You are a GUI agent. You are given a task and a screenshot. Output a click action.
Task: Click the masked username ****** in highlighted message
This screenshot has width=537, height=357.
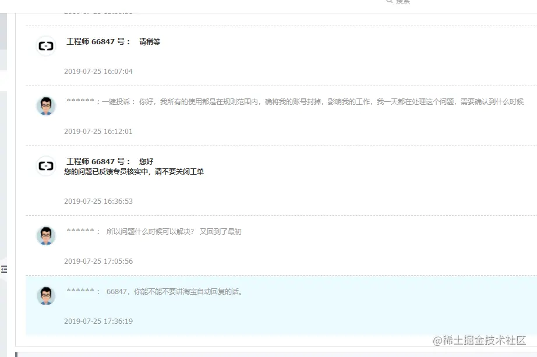click(80, 290)
